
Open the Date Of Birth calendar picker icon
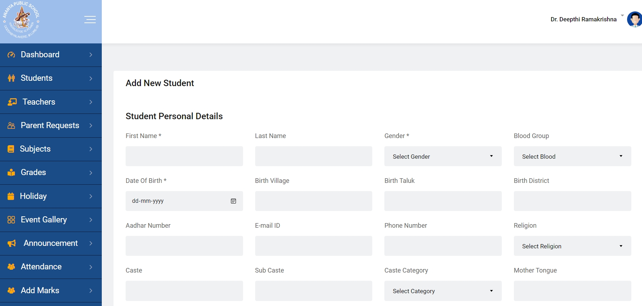point(233,201)
